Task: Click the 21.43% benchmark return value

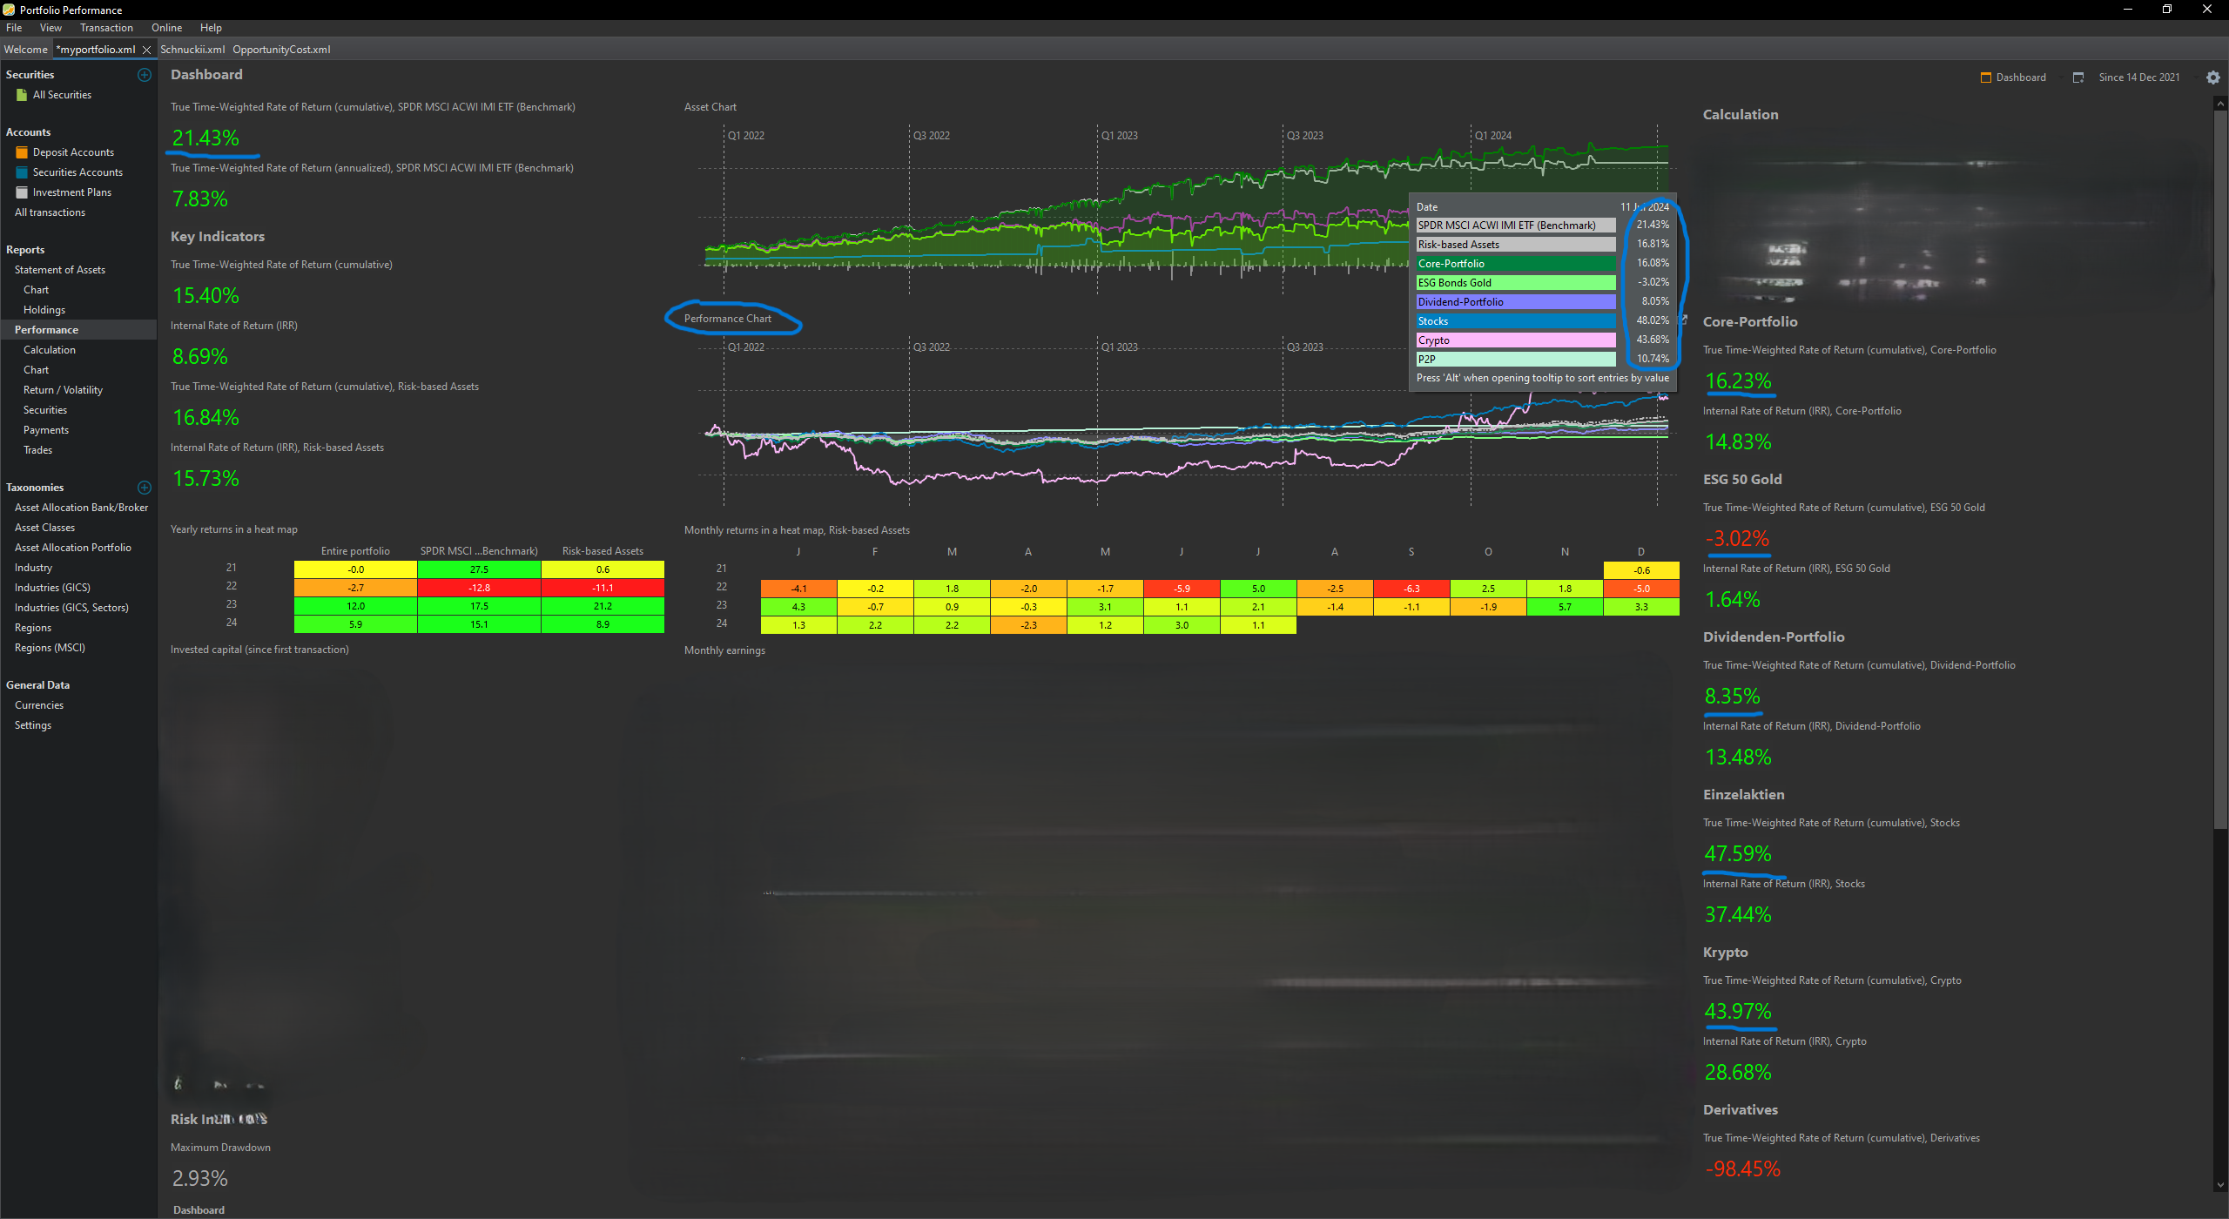Action: [x=205, y=138]
